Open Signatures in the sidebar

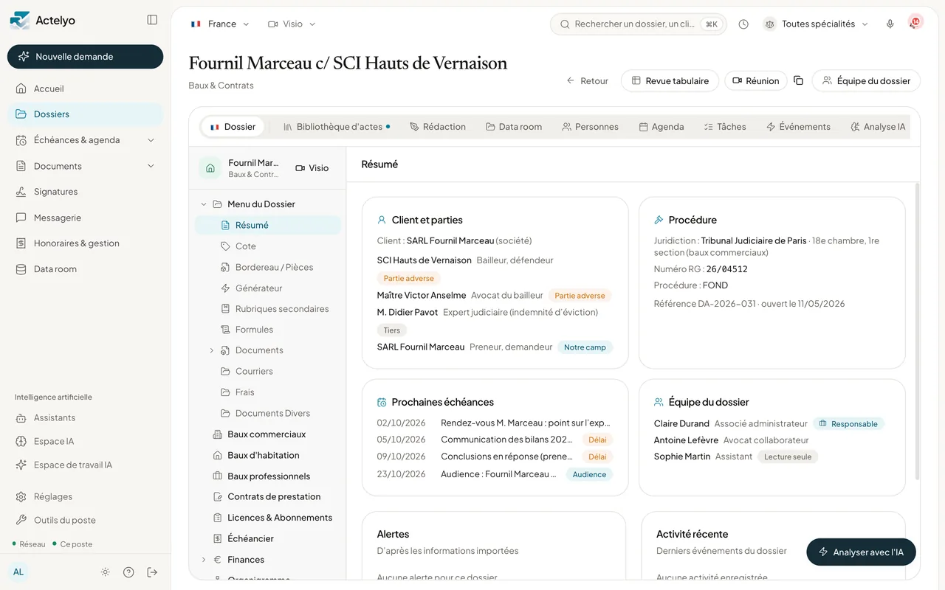click(x=85, y=192)
